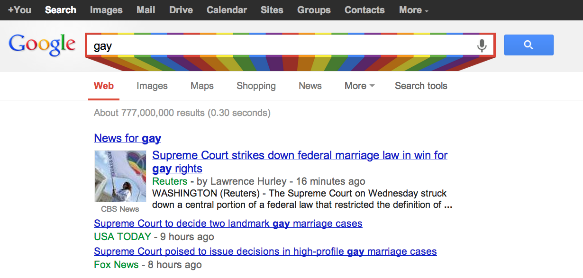
Task: Expand the More dropdown under search box
Action: [359, 86]
